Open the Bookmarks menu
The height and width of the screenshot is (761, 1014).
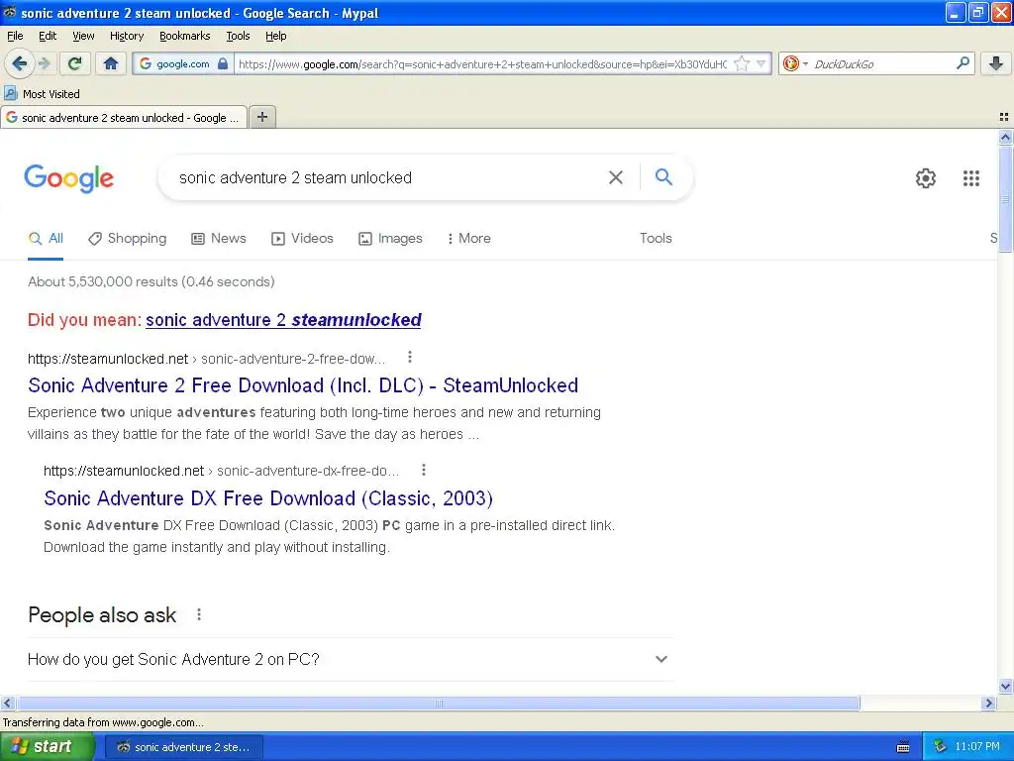184,37
